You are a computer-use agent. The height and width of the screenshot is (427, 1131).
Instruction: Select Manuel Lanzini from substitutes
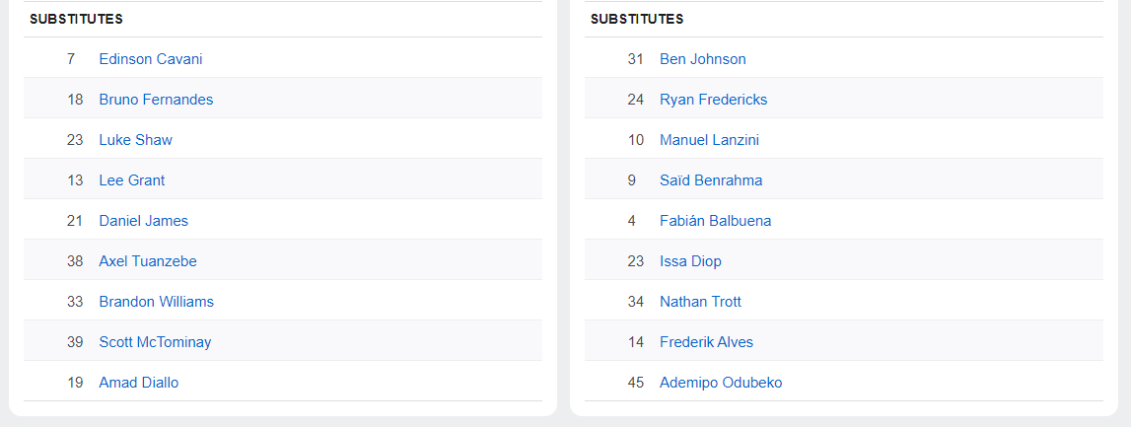[x=709, y=140]
